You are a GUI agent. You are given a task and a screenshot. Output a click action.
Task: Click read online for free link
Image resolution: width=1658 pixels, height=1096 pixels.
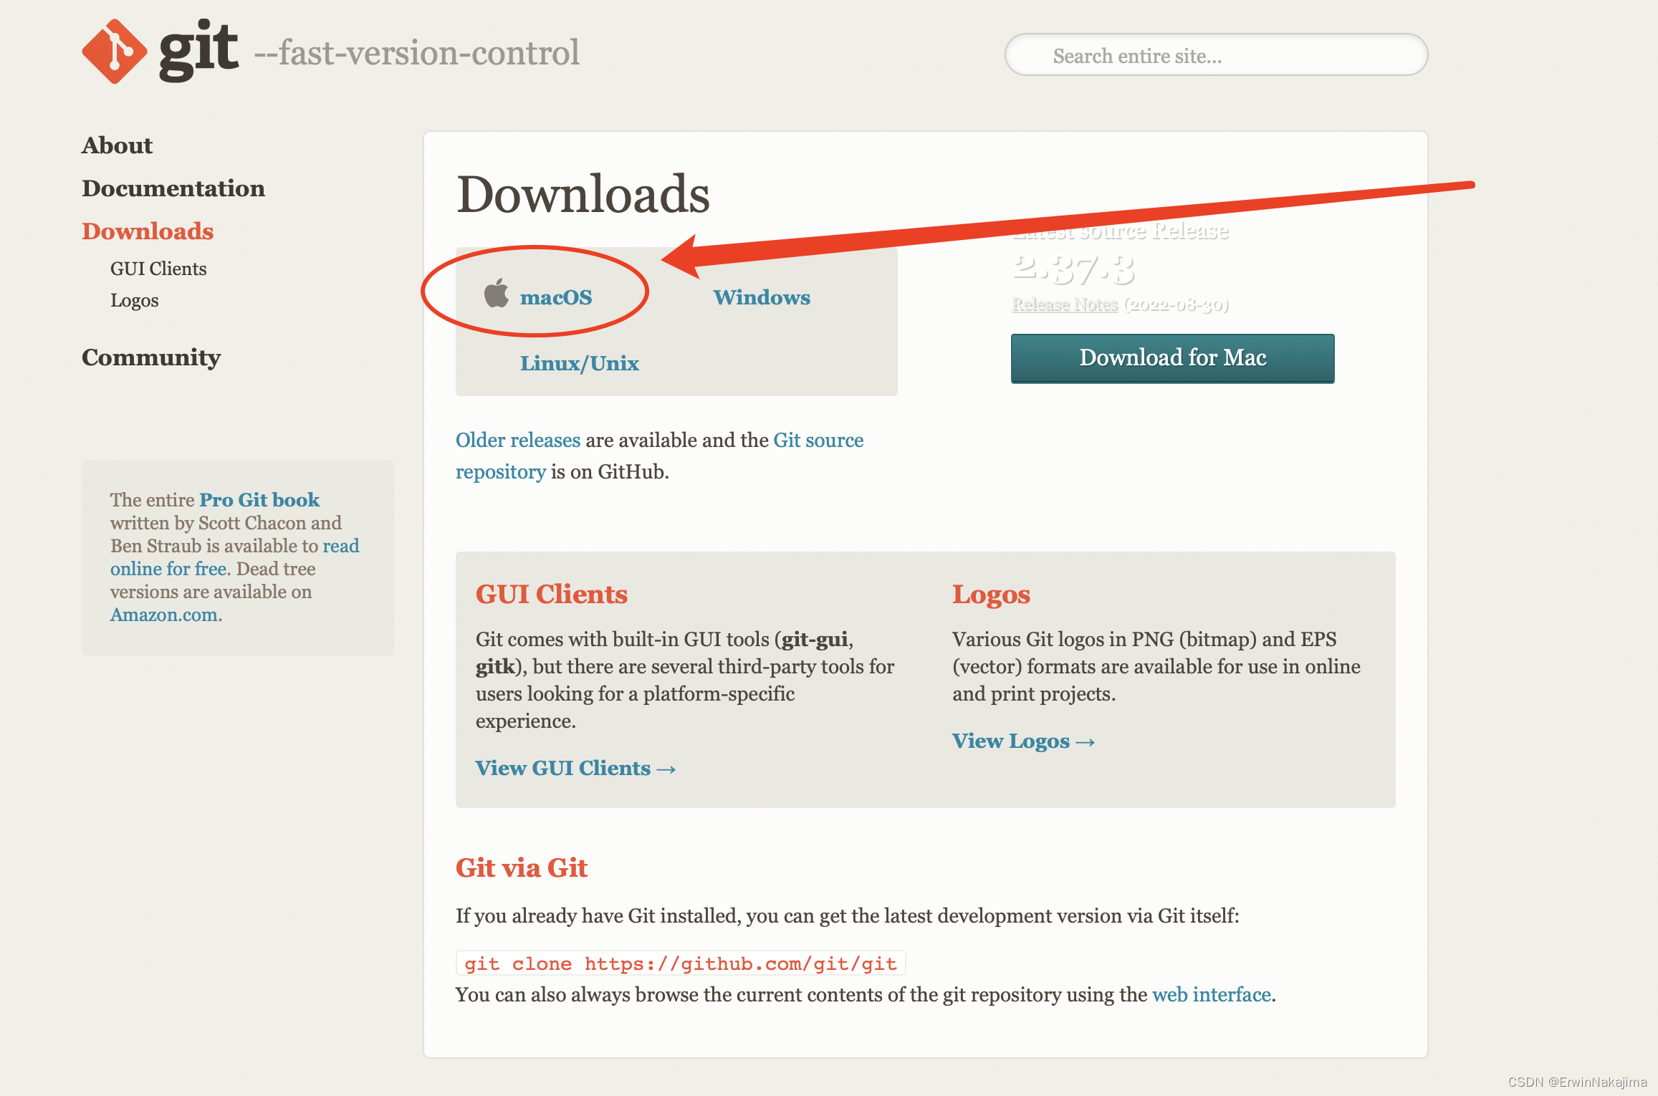point(234,557)
